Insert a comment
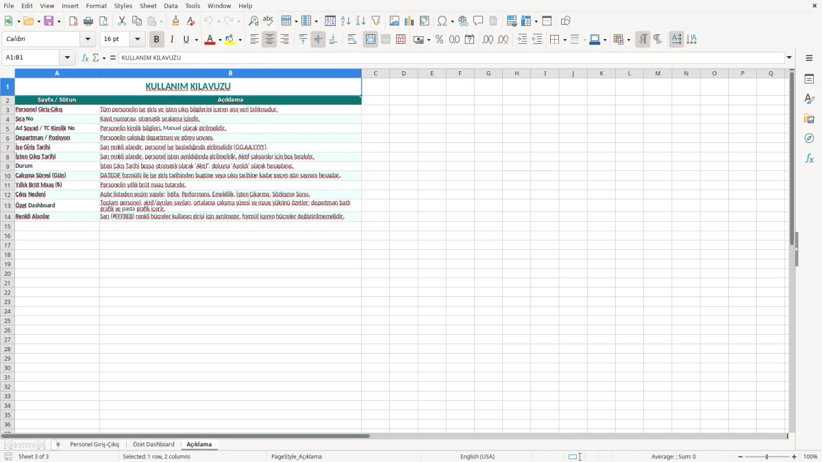 [478, 21]
